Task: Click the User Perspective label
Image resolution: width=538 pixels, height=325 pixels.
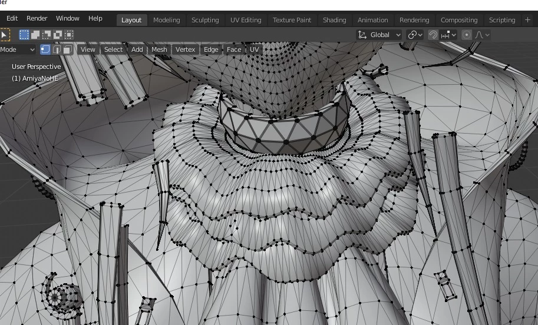Action: [37, 67]
